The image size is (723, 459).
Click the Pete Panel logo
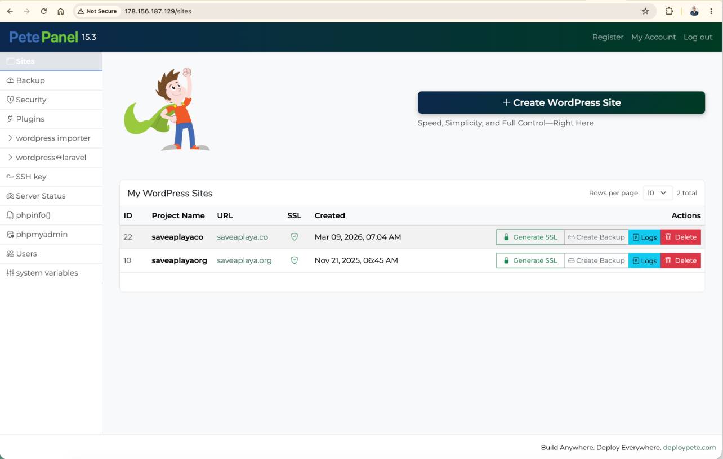pyautogui.click(x=44, y=37)
